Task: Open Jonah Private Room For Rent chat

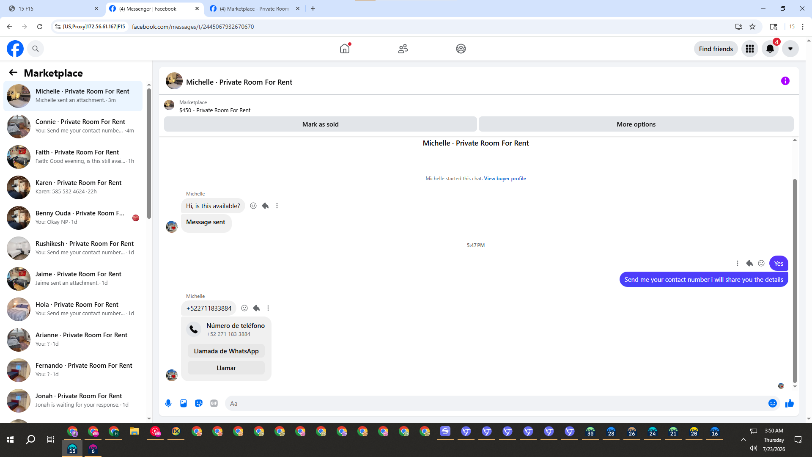Action: pyautogui.click(x=73, y=400)
